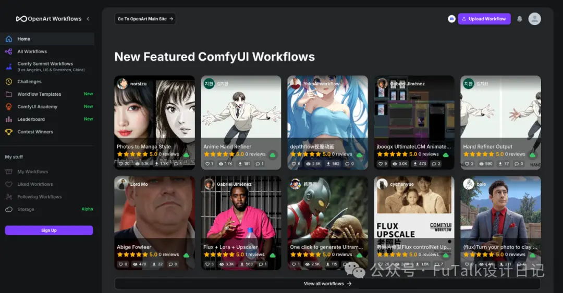Open the Photos to Manga Style workflow card
This screenshot has height=293, width=563.
pos(154,122)
